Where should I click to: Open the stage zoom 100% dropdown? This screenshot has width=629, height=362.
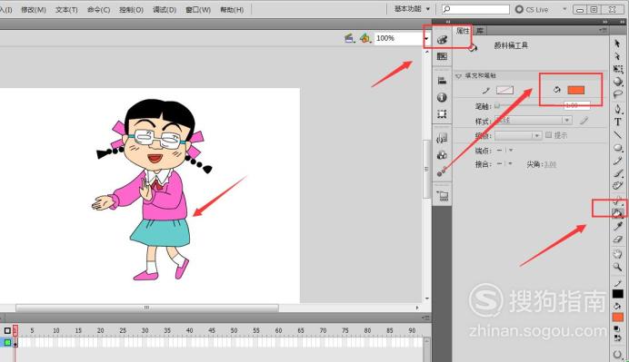click(x=426, y=38)
